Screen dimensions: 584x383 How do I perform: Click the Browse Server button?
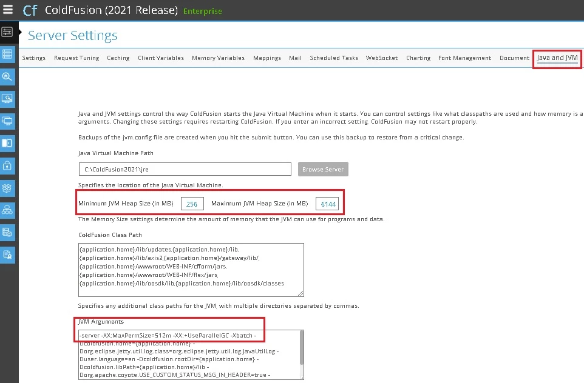pos(323,169)
